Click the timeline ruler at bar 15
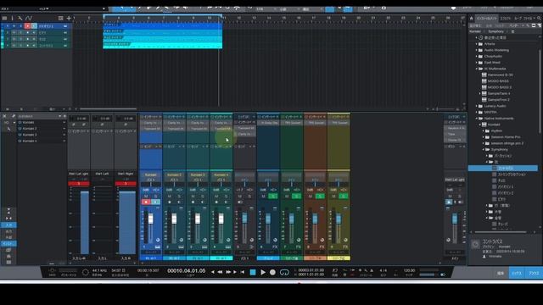 pyautogui.click(x=283, y=18)
